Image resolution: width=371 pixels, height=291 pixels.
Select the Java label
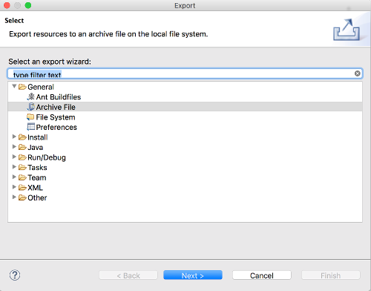coord(36,148)
